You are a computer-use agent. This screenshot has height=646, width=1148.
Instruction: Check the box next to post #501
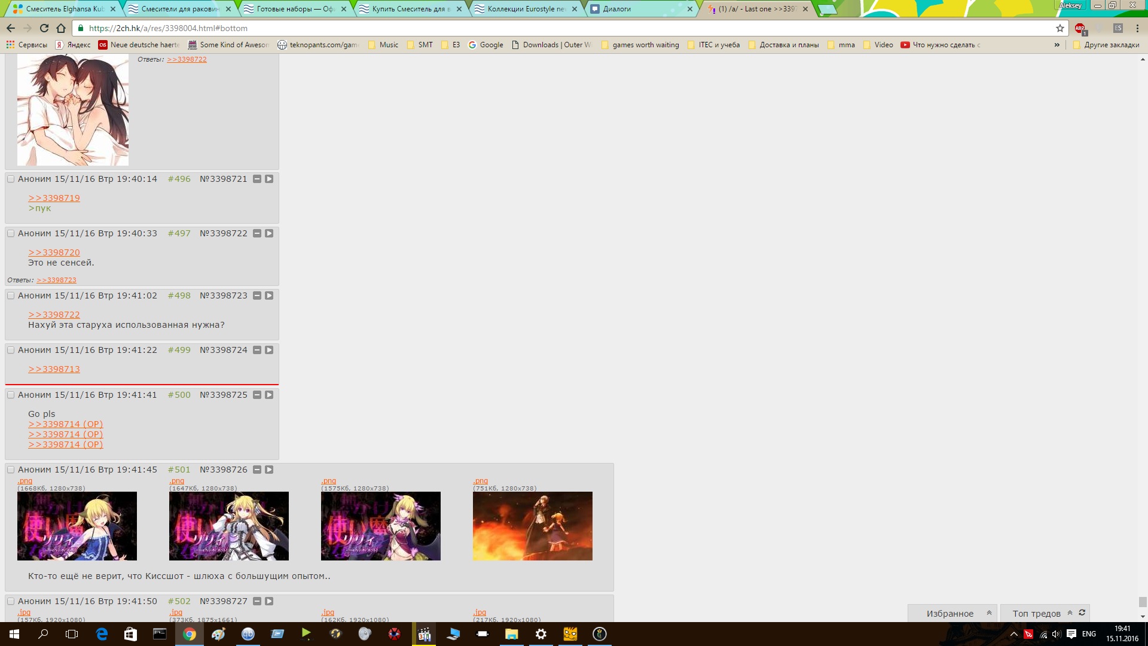click(11, 470)
